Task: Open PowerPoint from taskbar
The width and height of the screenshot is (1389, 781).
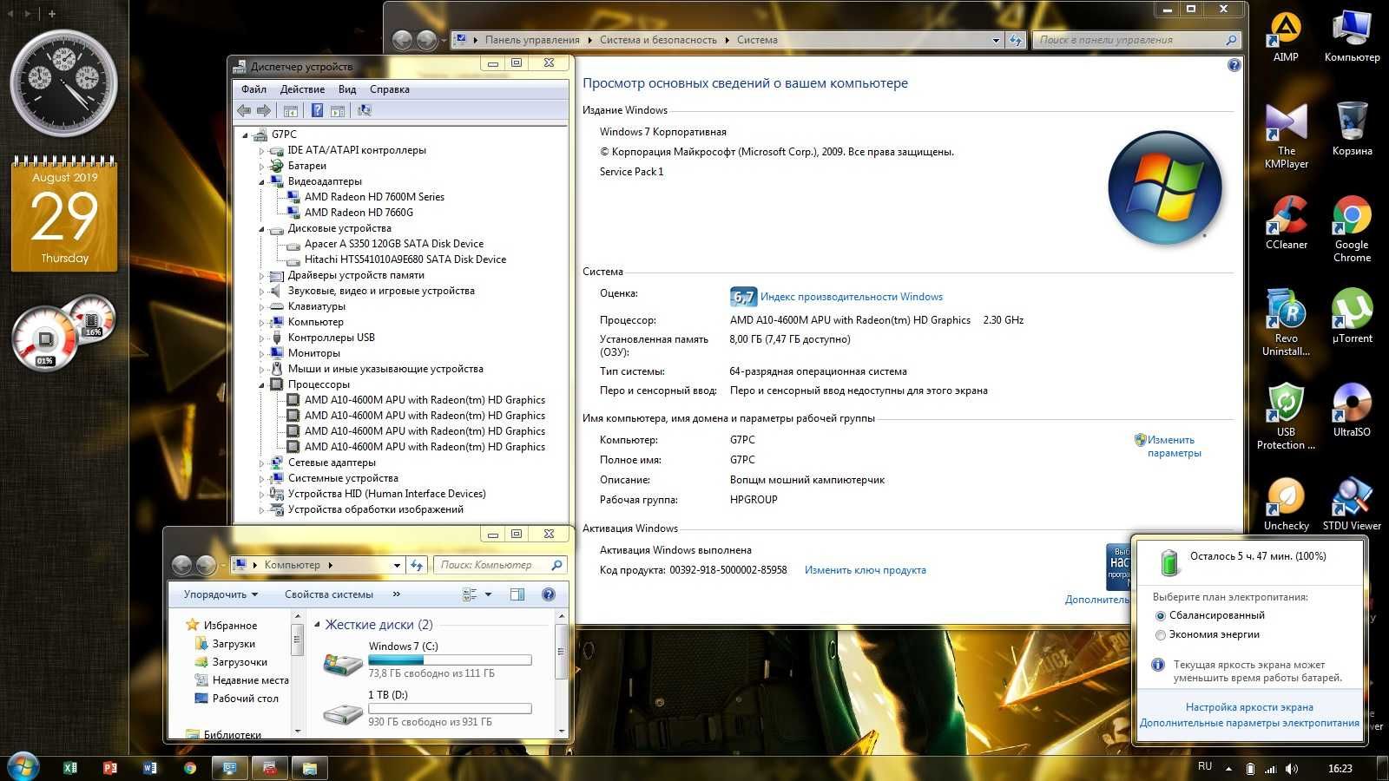Action: [109, 768]
